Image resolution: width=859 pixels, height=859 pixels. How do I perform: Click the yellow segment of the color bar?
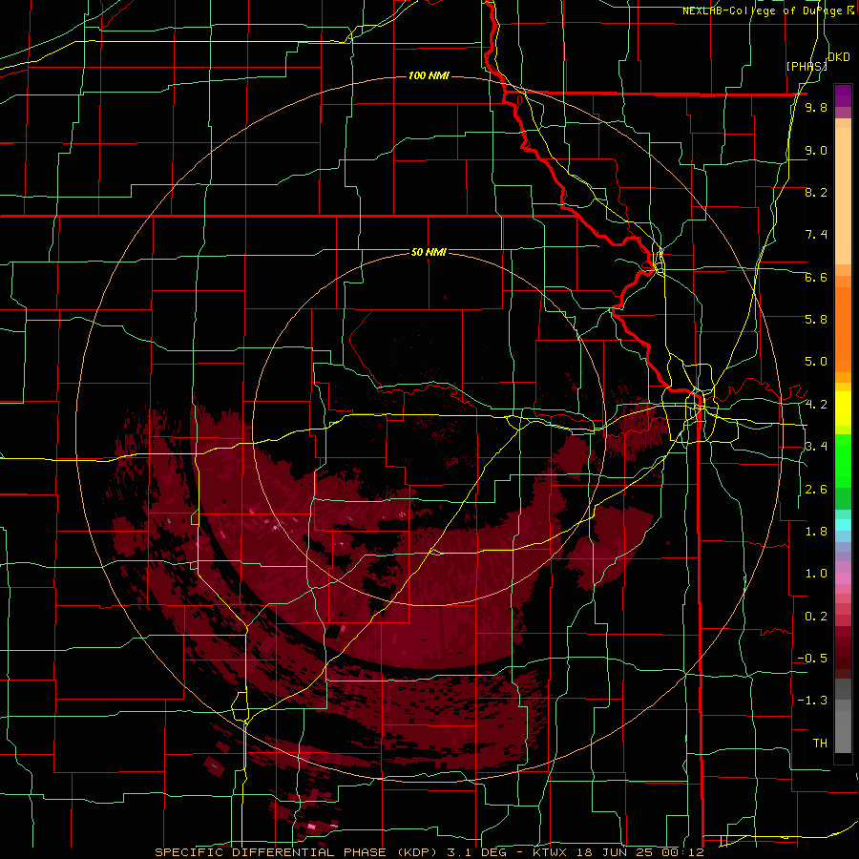(x=843, y=409)
